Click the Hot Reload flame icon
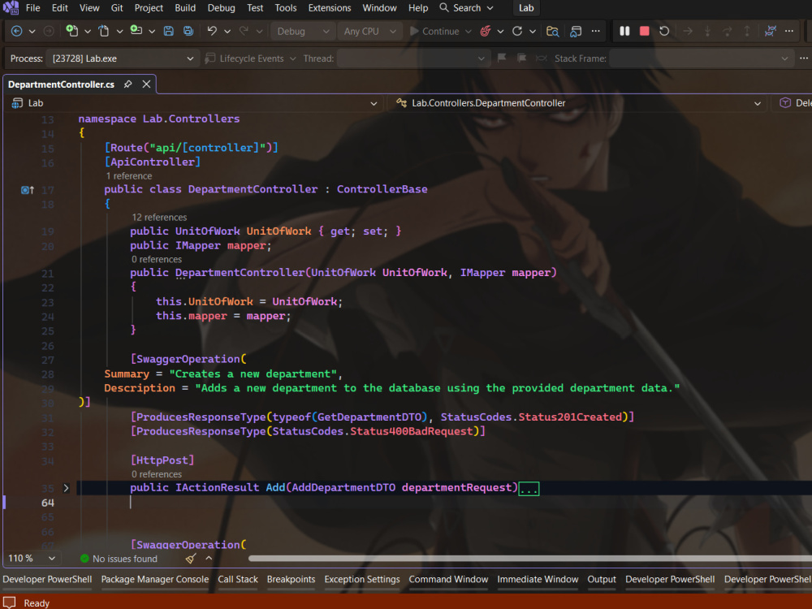This screenshot has height=609, width=812. click(x=486, y=31)
